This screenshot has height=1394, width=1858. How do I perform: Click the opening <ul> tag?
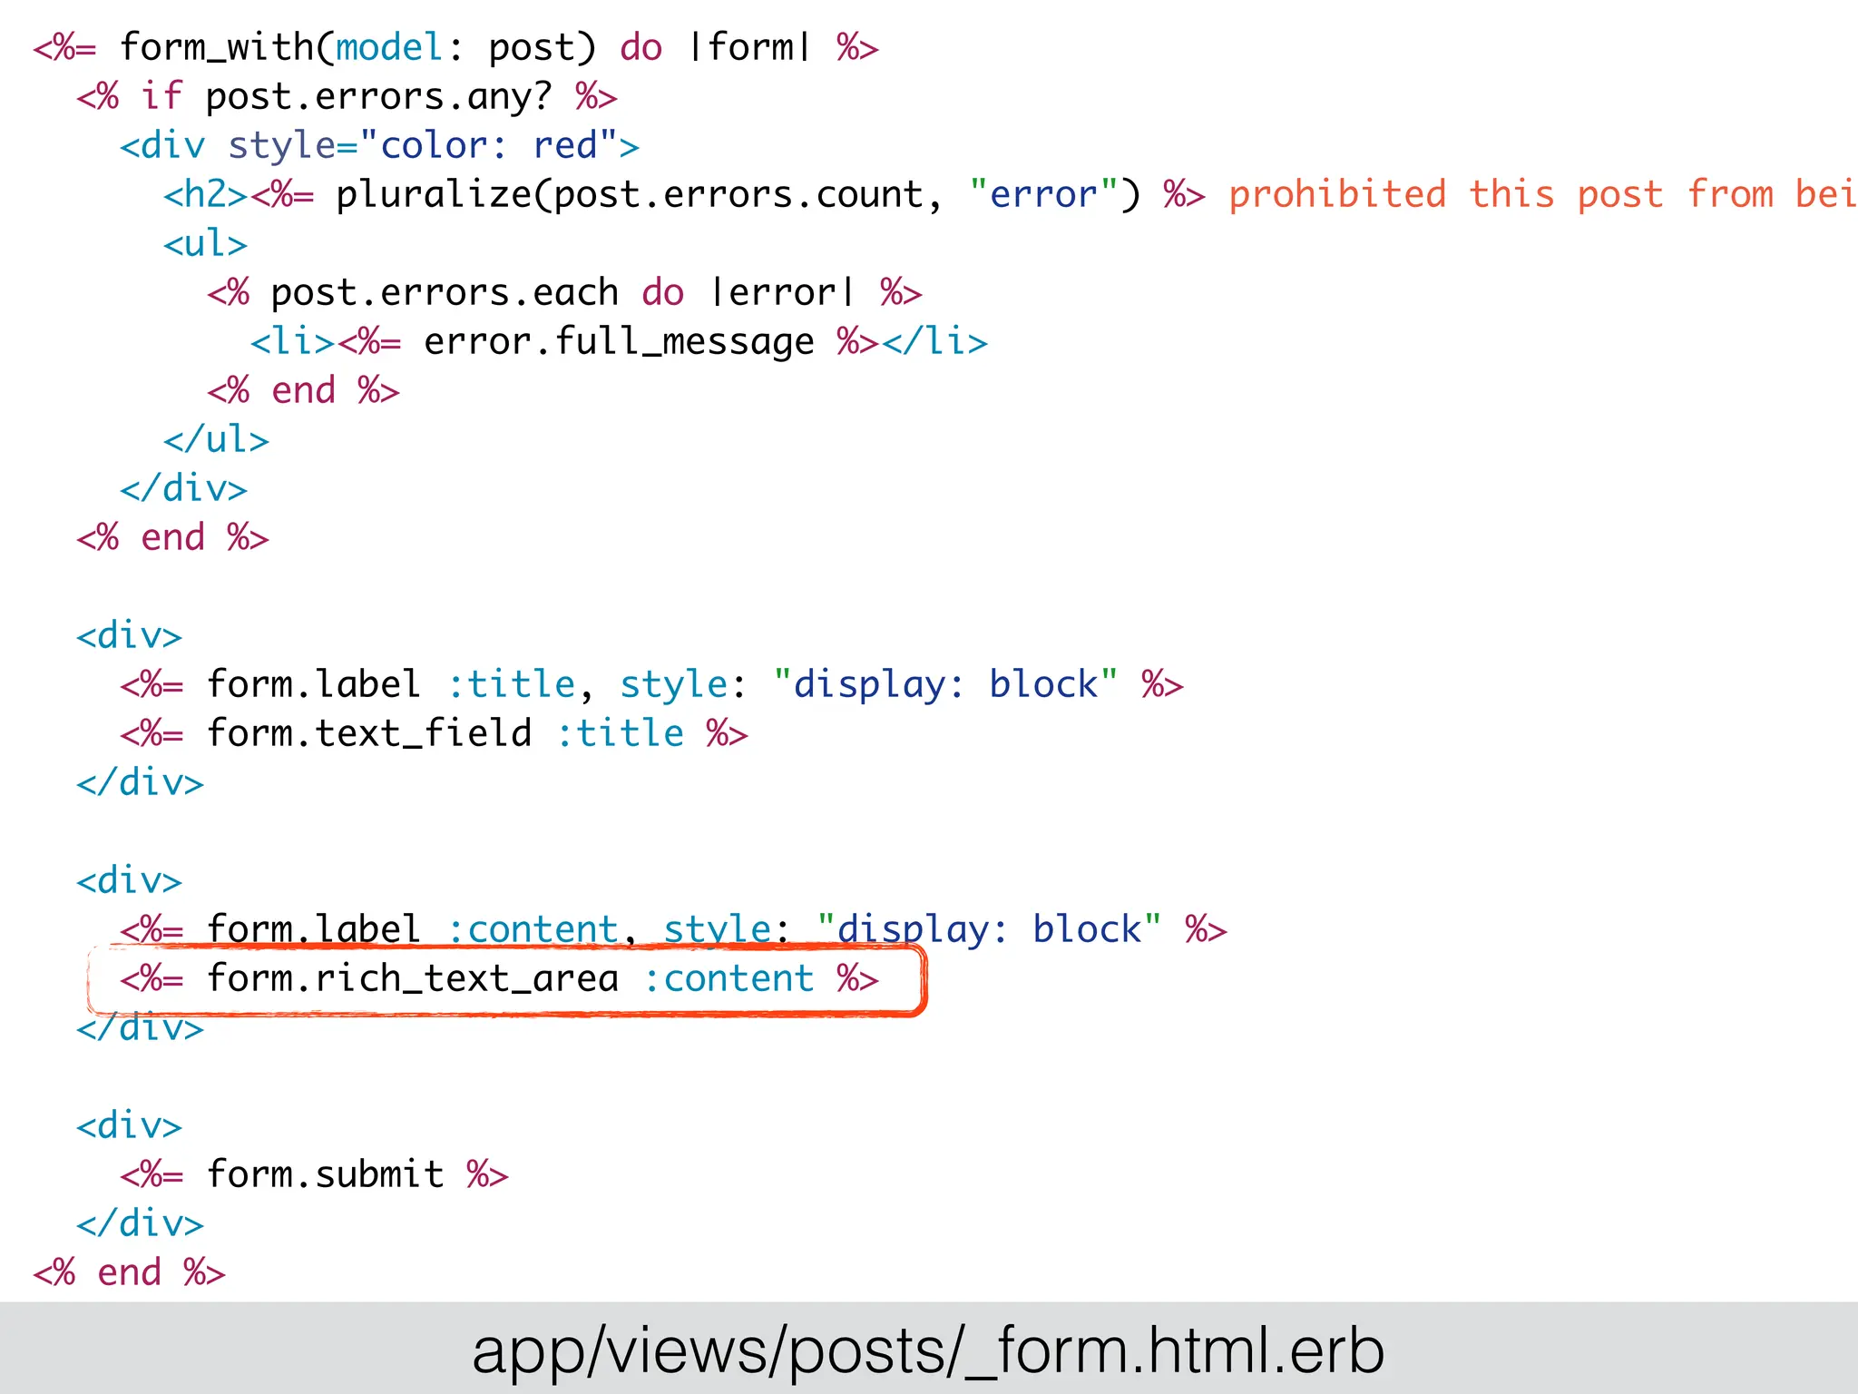(x=205, y=243)
